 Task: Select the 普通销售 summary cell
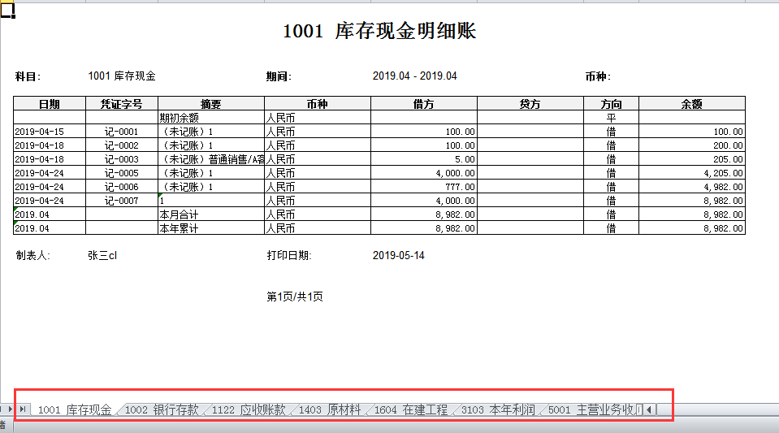[211, 159]
